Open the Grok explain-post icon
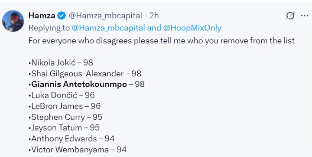312x157 pixels. tap(290, 16)
